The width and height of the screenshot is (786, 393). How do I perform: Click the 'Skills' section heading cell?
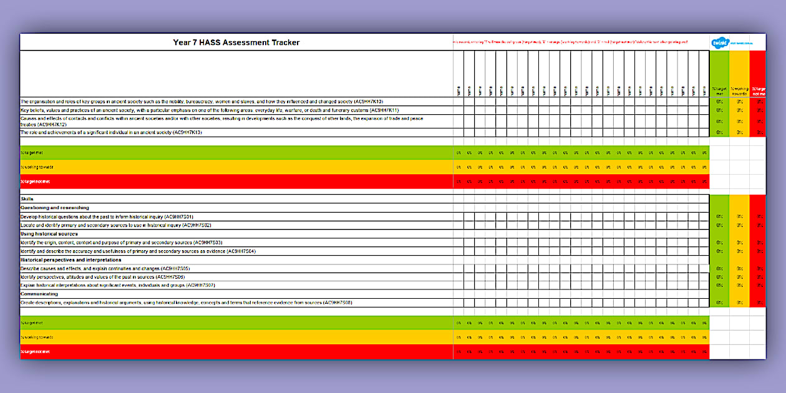[27, 199]
